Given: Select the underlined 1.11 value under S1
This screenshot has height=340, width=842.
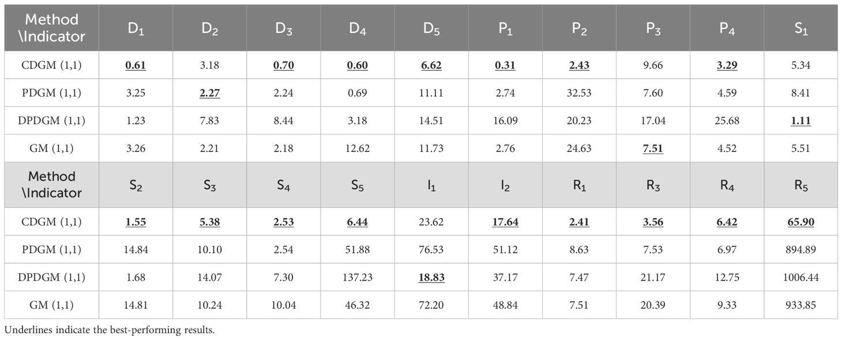Looking at the screenshot, I should click(x=800, y=121).
